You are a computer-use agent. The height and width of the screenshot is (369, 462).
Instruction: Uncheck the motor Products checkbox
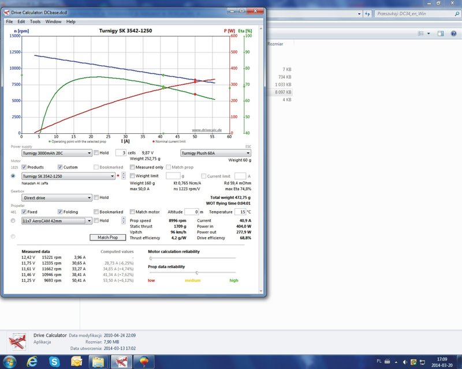[x=24, y=167]
